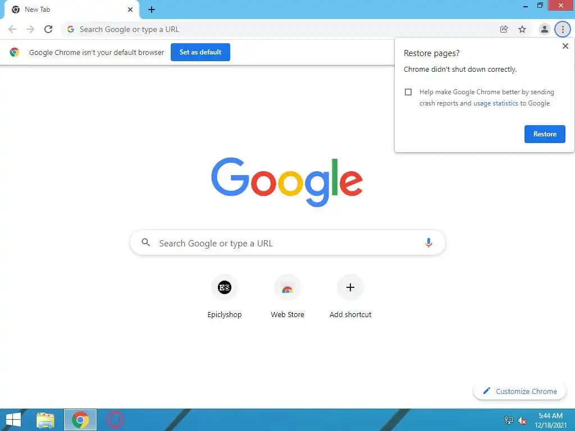
Task: Open the Chrome three-dot menu
Action: tap(563, 29)
